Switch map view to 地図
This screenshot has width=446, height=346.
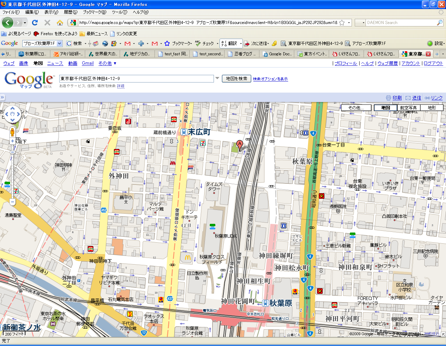click(x=385, y=108)
